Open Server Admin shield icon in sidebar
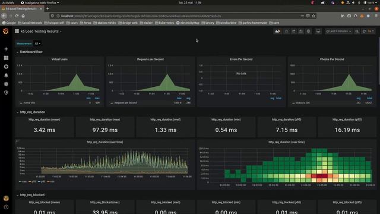 coord(6,93)
